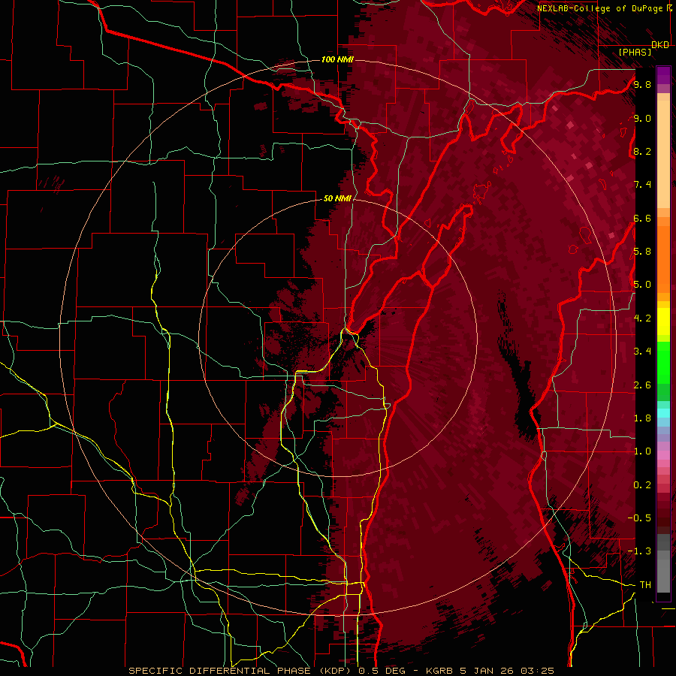Viewport: 676px width, 676px height.
Task: Click the -0.5 value on the scale
Action: click(x=639, y=518)
